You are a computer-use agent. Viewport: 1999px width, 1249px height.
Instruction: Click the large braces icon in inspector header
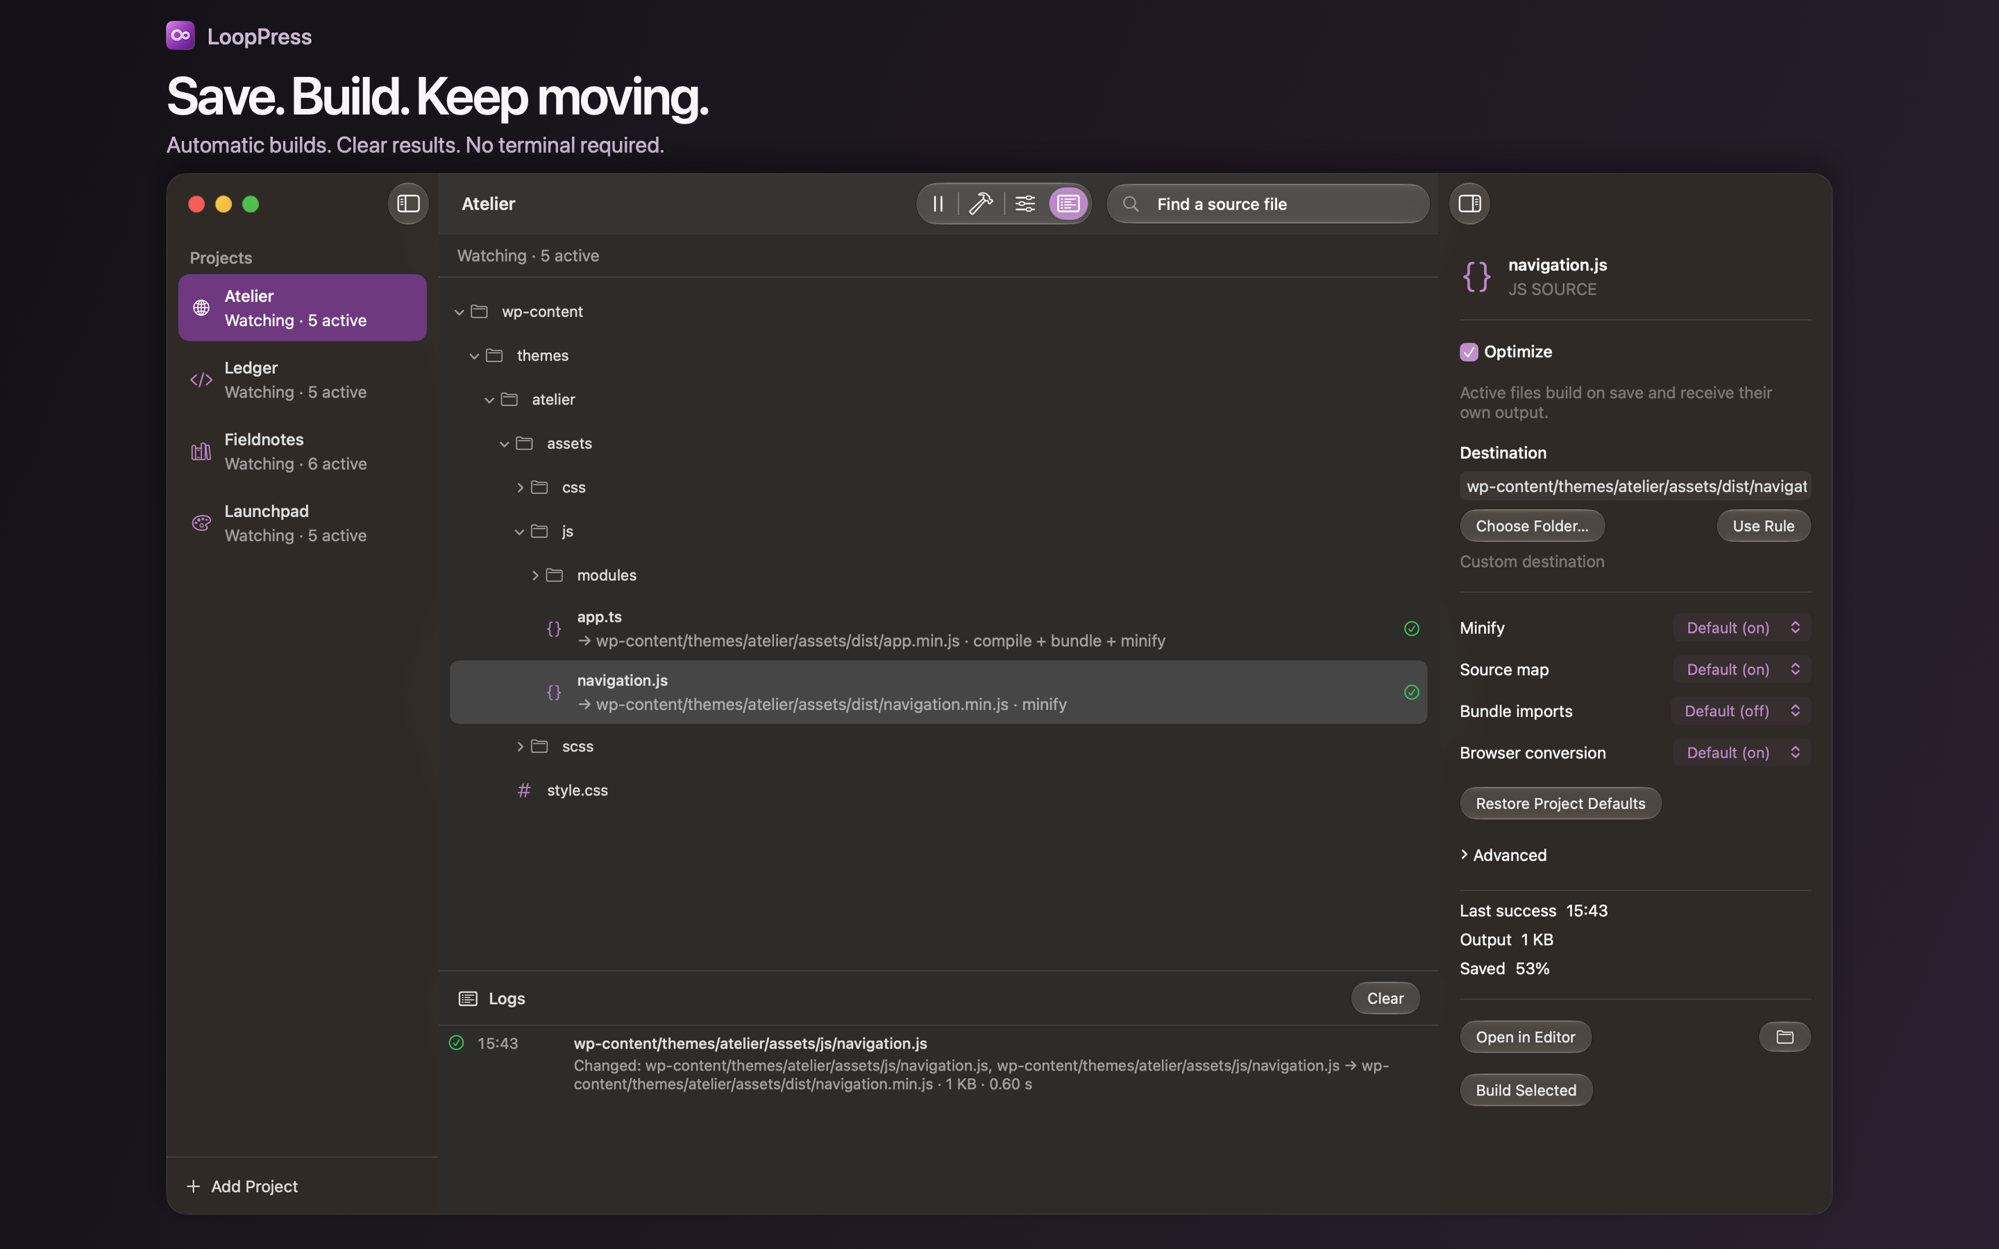coord(1477,277)
